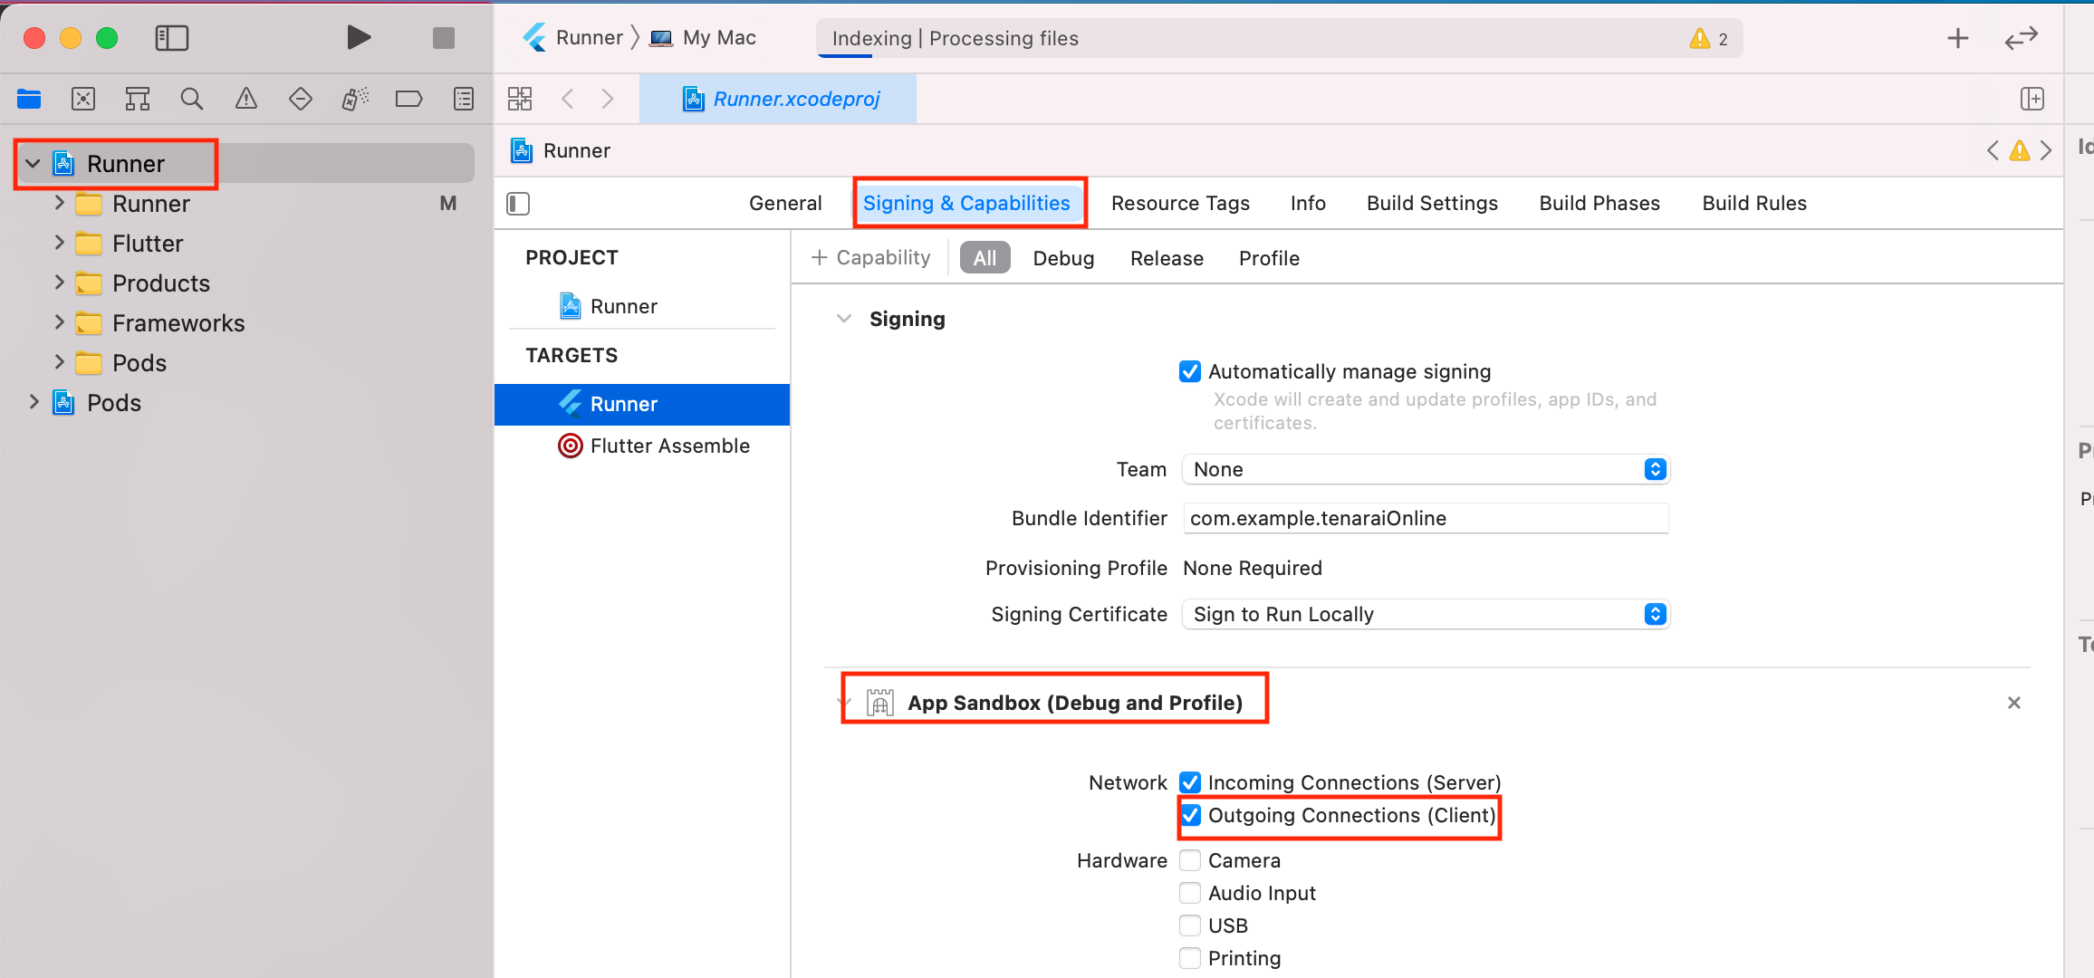This screenshot has width=2094, height=978.
Task: Open the Signing Certificate dropdown
Action: coord(1426,614)
